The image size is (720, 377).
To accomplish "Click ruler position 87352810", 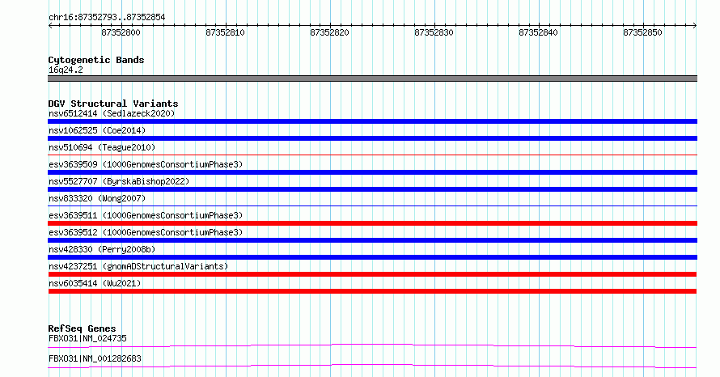I will point(225,32).
